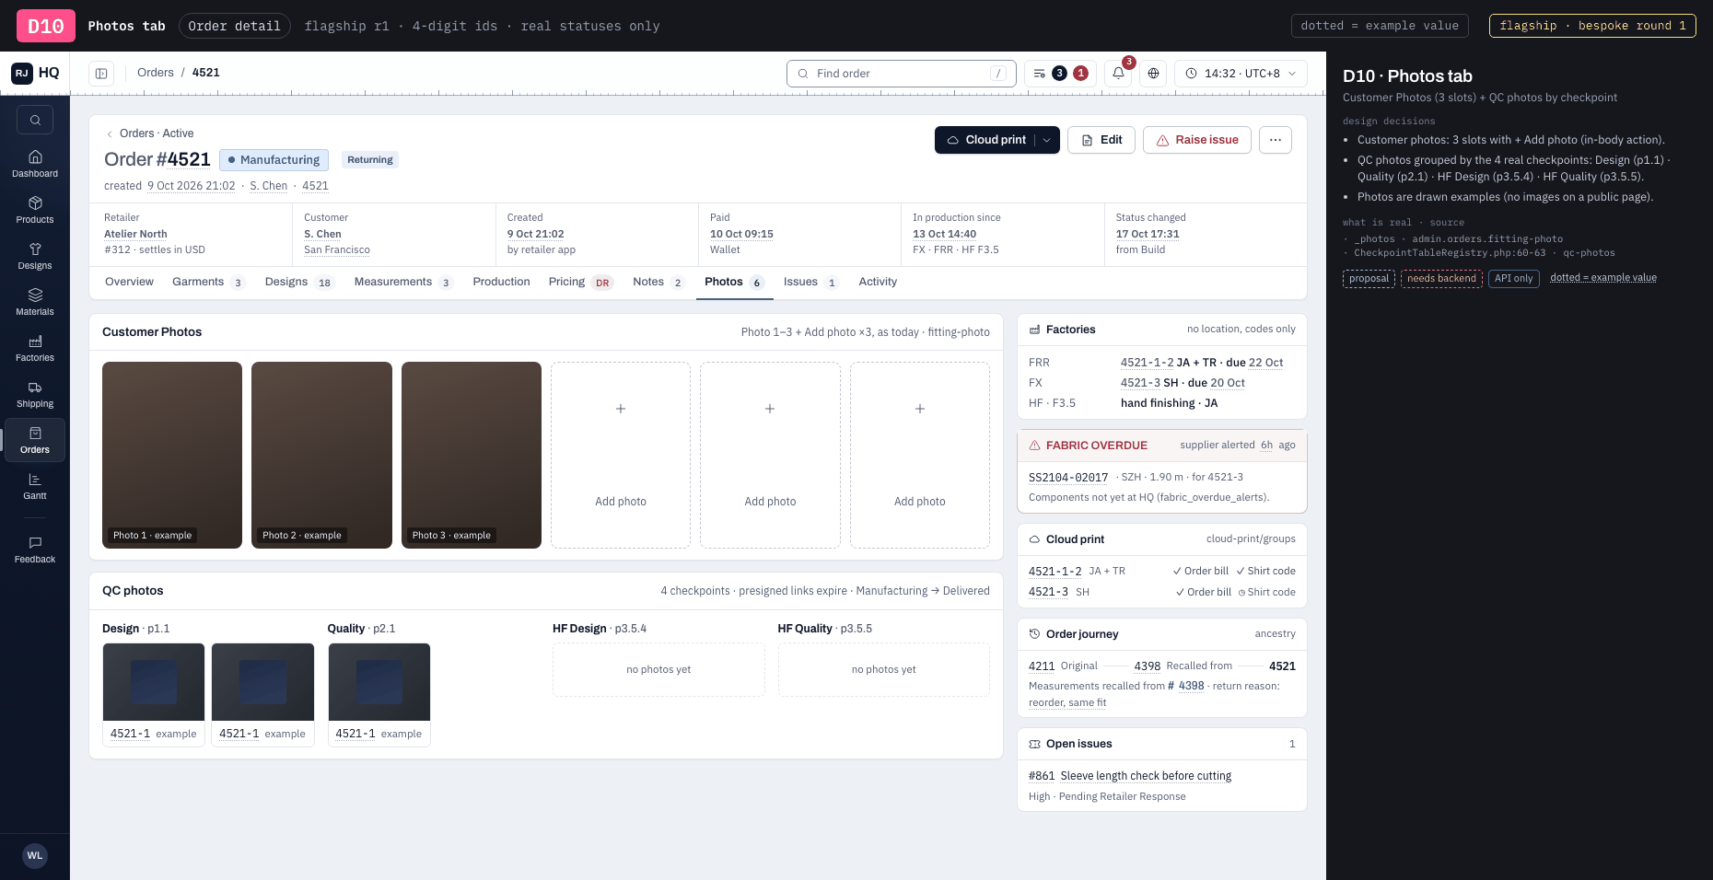This screenshot has width=1713, height=880.
Task: Open Designs from the sidebar
Action: [x=35, y=256]
